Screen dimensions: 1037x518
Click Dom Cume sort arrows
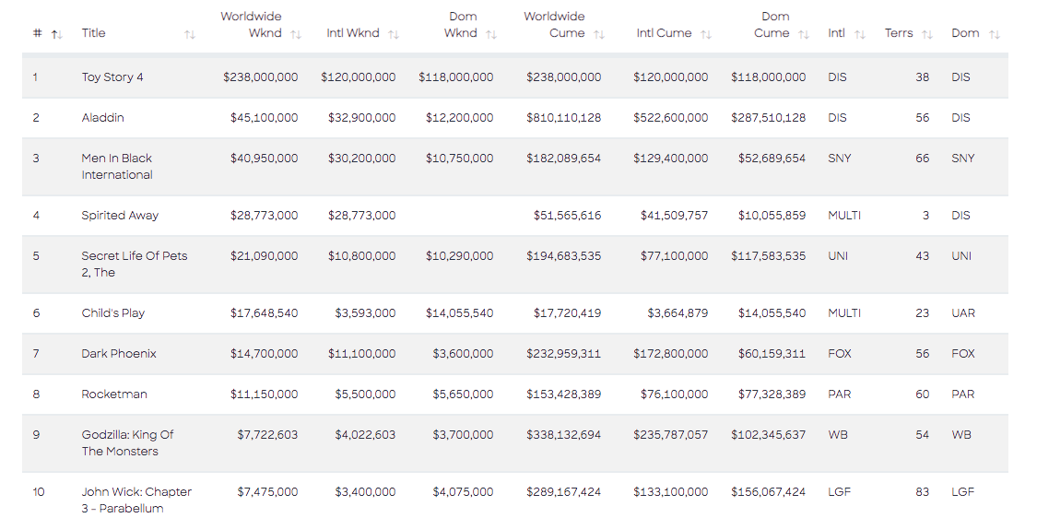[804, 34]
